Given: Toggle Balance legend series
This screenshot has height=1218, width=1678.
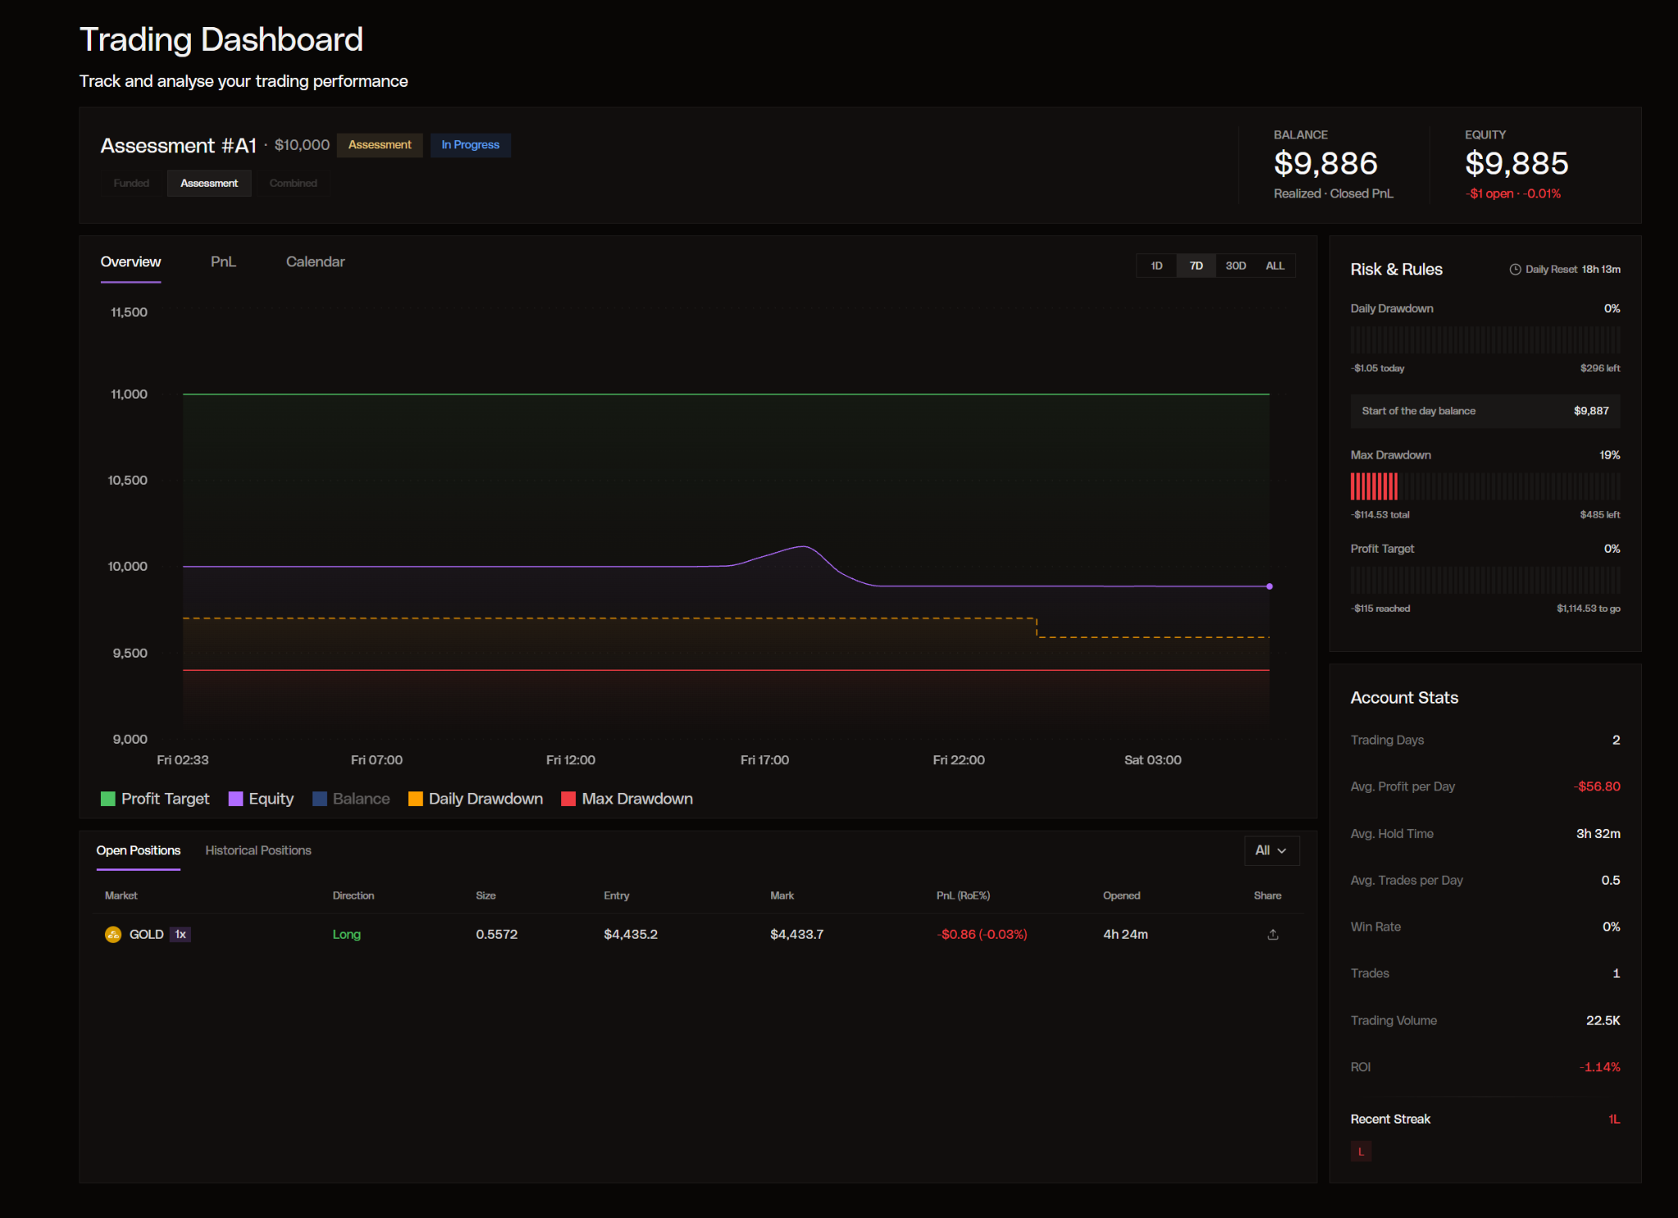Looking at the screenshot, I should [351, 799].
